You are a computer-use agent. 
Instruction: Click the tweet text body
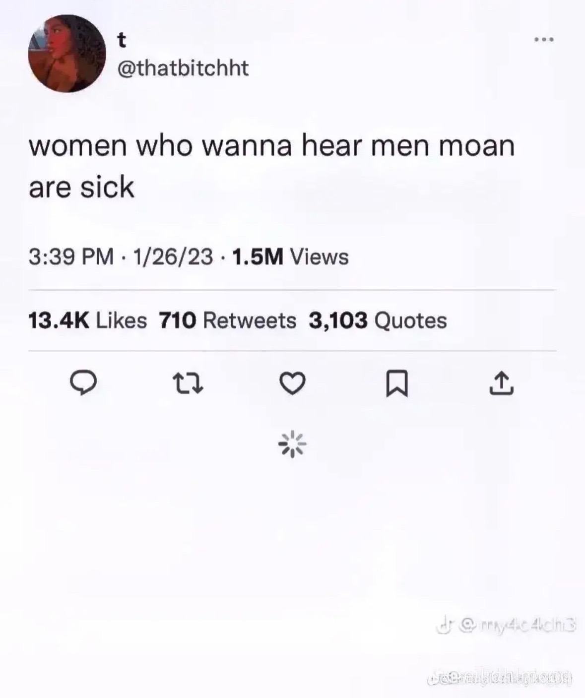click(x=271, y=166)
